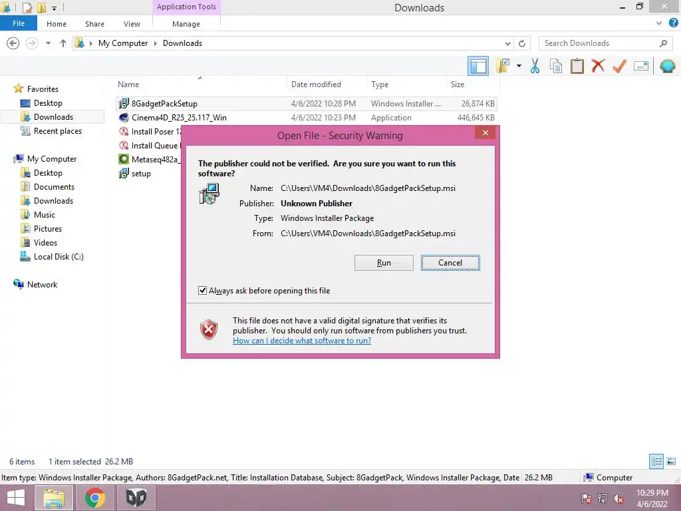Click the Copy toolbar icon
Screen dimensions: 681x511
click(556, 66)
